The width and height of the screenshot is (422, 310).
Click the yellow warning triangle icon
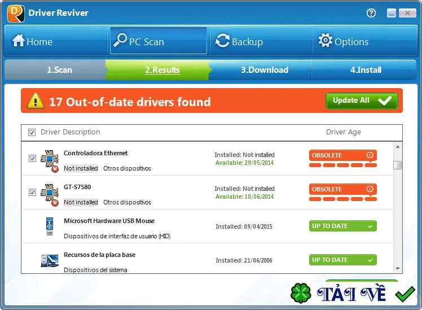tap(36, 101)
